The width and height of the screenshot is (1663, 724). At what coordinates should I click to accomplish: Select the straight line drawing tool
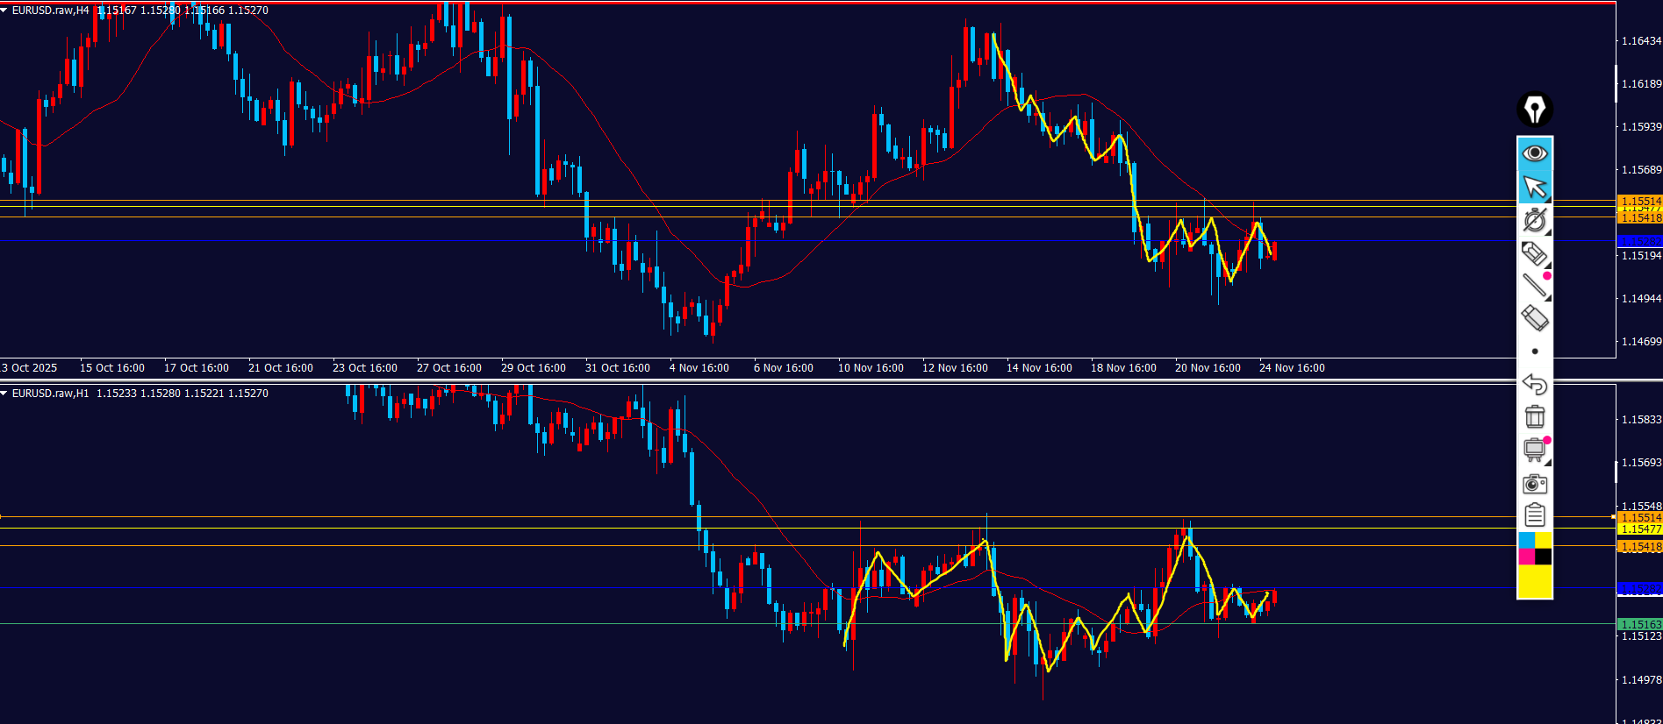[1534, 285]
